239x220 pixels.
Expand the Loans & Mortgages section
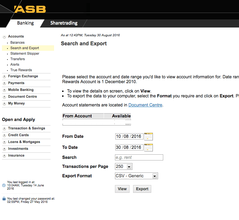[4, 142]
